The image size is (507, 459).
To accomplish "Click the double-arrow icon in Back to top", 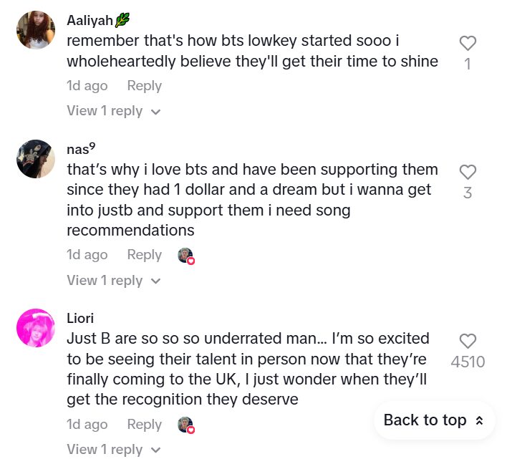I will click(x=479, y=420).
